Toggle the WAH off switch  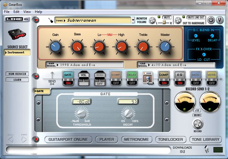coord(100,84)
